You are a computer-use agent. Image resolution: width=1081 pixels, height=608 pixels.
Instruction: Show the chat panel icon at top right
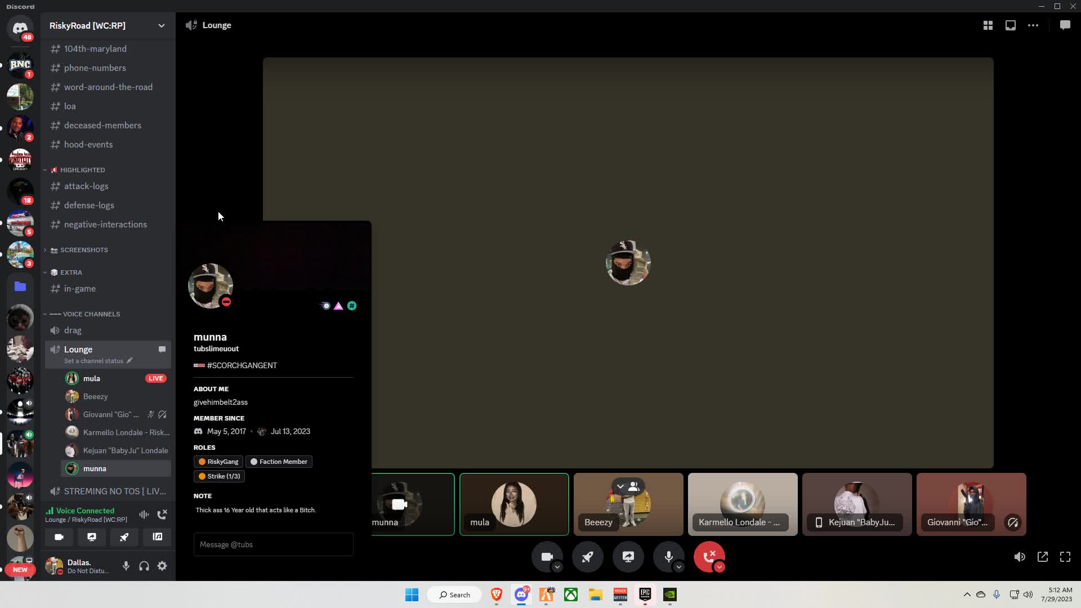pyautogui.click(x=1065, y=25)
